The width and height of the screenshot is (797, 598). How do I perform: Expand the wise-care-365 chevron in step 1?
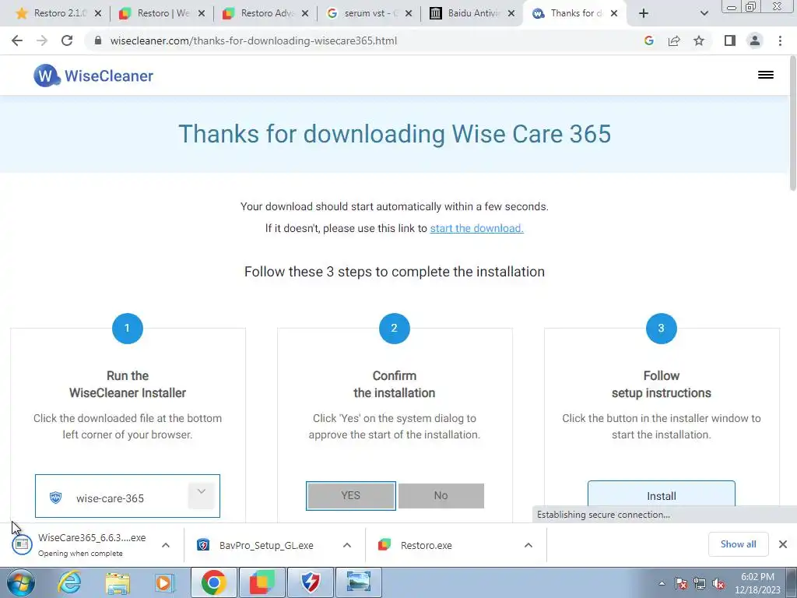202,495
